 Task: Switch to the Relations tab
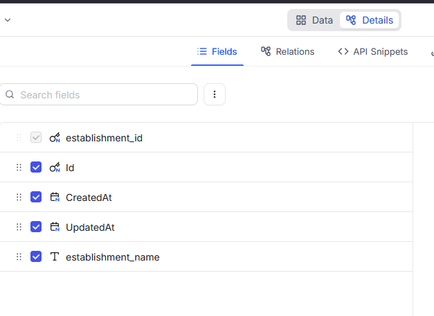coord(287,52)
